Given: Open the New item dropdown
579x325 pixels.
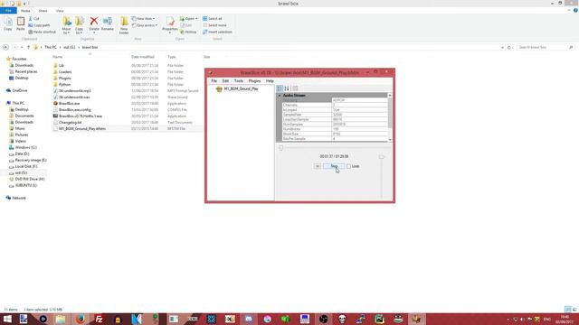Looking at the screenshot, I should point(143,18).
